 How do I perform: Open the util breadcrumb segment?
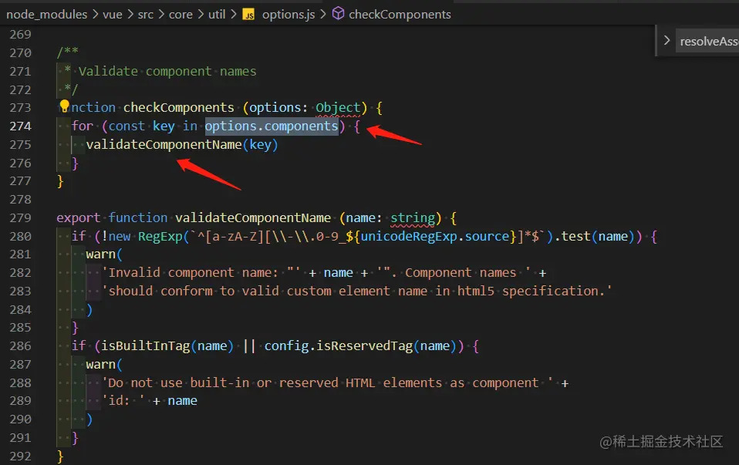(x=217, y=15)
